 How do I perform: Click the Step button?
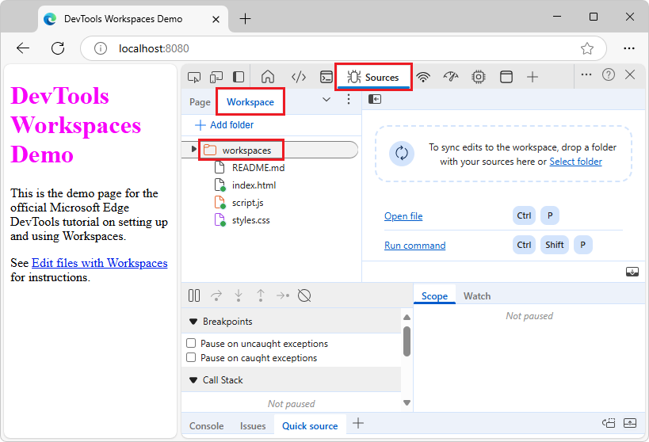[x=283, y=295]
